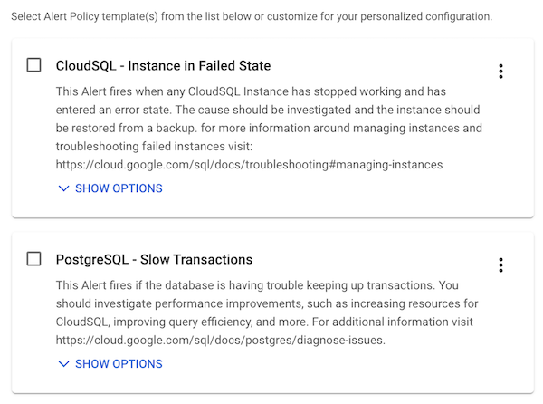Expand SHOW OPTIONS for the CloudSQL alert
Viewport: 543px width, 404px height.
118,188
